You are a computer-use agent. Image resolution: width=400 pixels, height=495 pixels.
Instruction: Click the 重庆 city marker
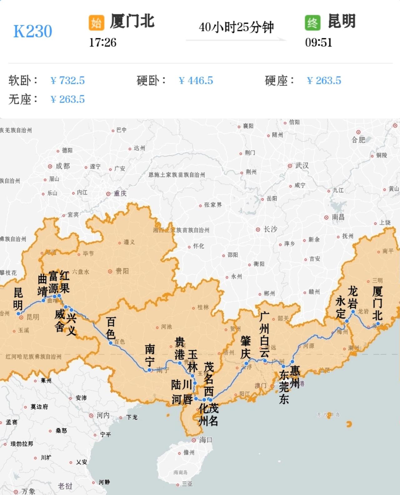[108, 194]
